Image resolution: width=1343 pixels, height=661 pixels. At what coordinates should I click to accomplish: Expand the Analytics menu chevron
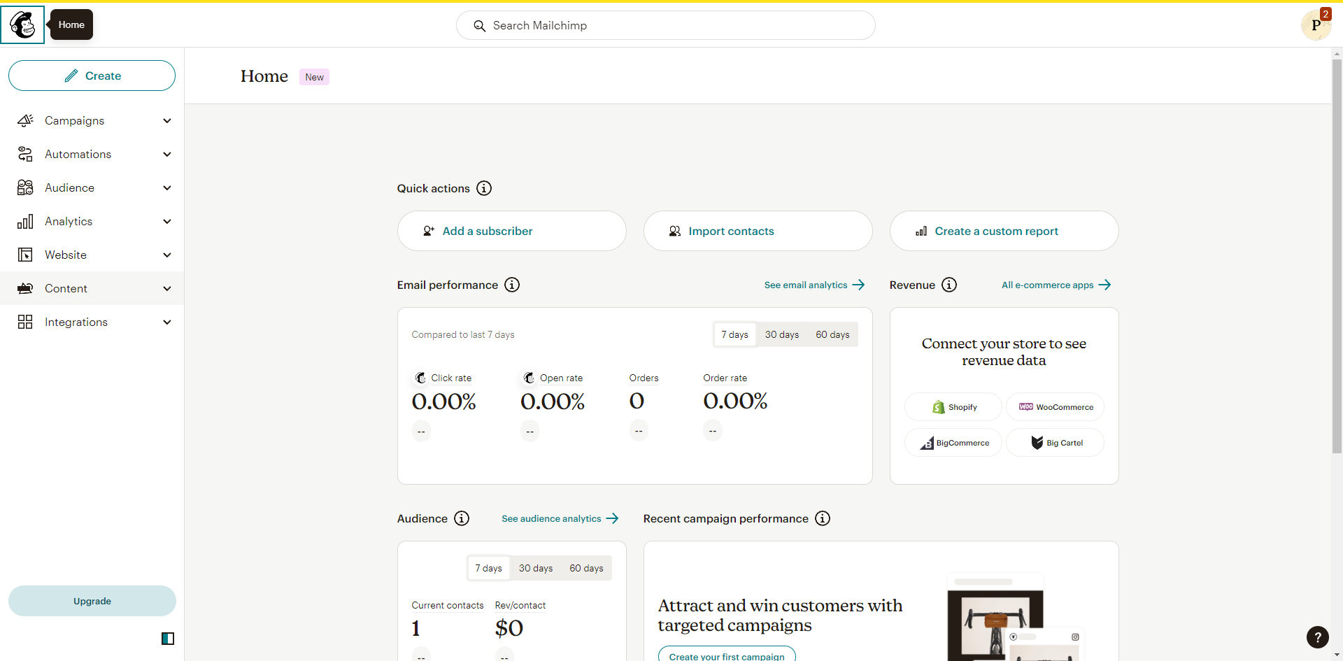167,221
